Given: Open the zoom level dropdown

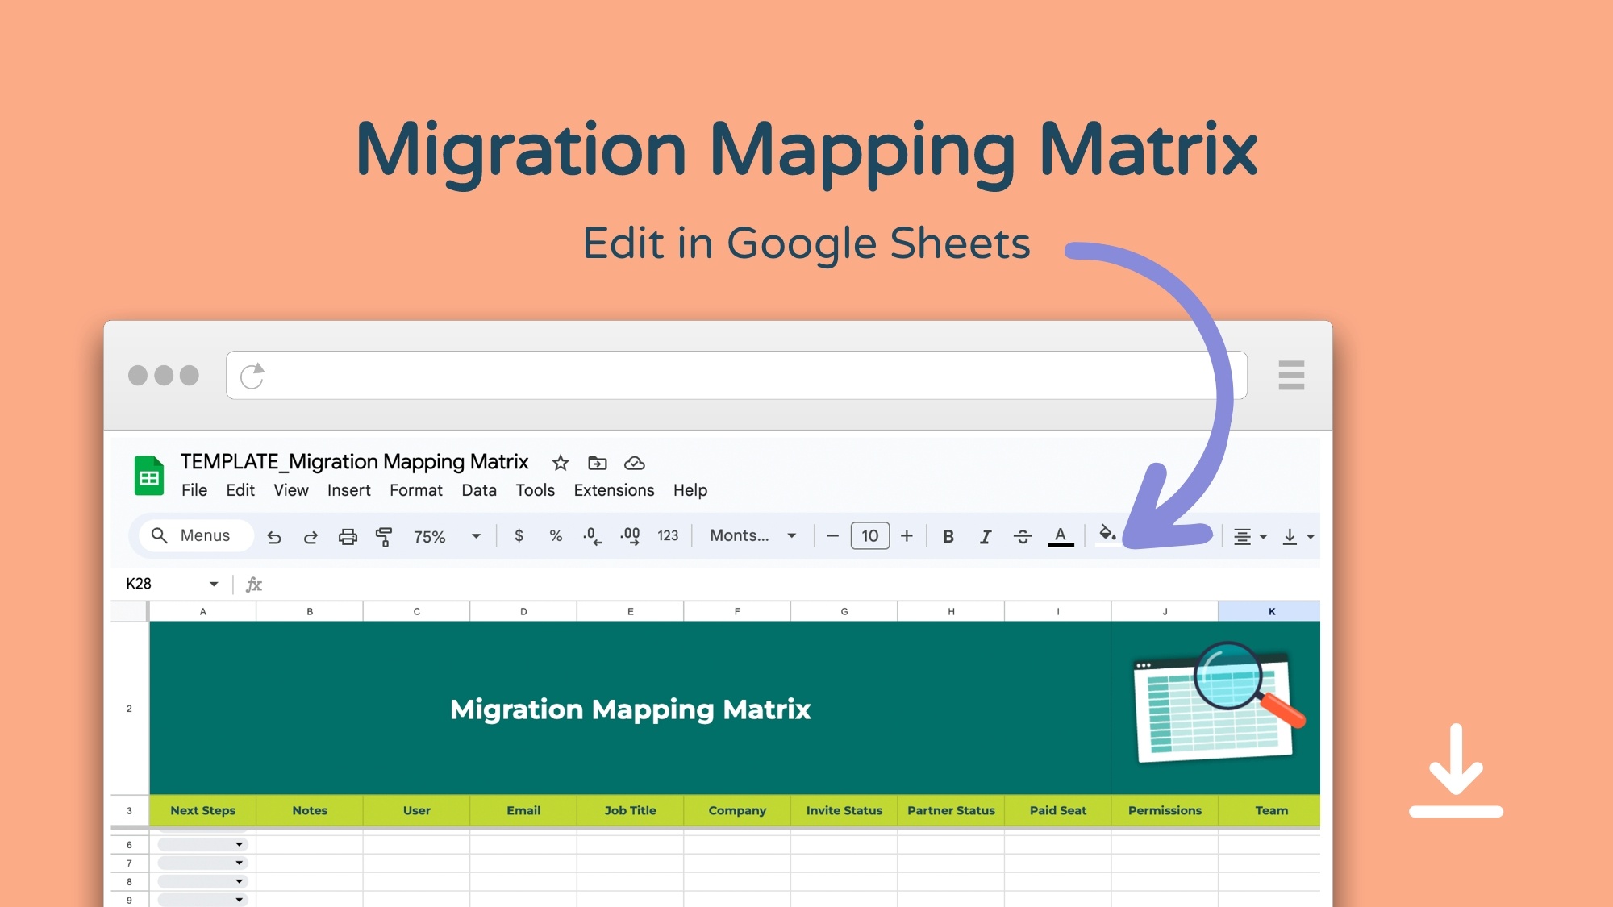Looking at the screenshot, I should click(x=444, y=535).
